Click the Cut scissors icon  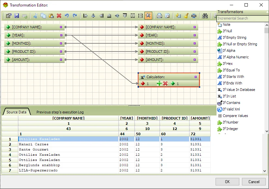[x=36, y=16]
